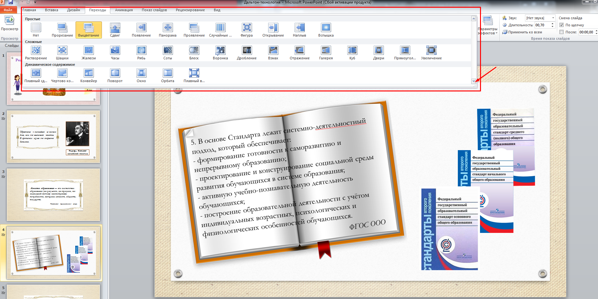Choose the Блеск transition
Image resolution: width=598 pixels, height=299 pixels.
[194, 53]
